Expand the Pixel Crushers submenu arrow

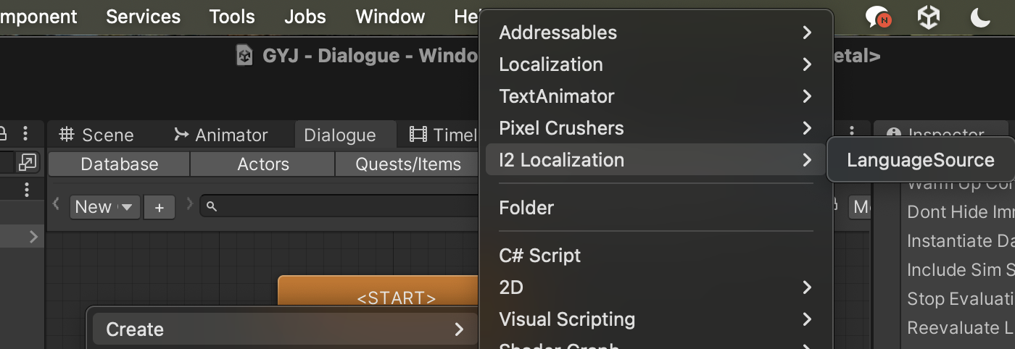(x=807, y=128)
